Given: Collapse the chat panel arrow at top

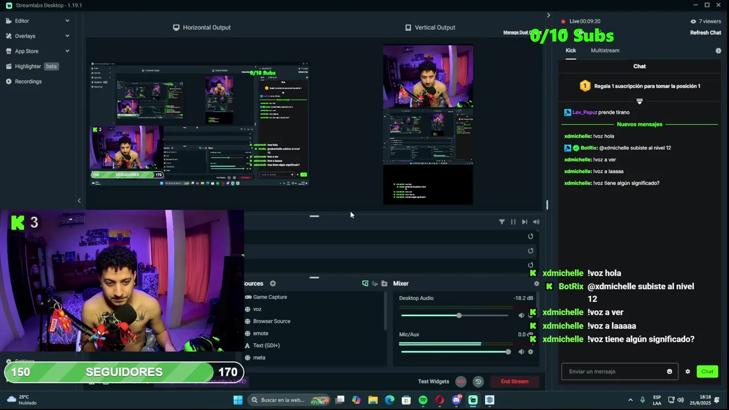Looking at the screenshot, I should click(x=548, y=15).
